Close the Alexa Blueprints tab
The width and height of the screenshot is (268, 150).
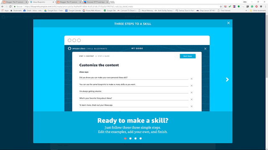53,2
